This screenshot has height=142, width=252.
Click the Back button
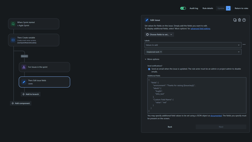170,127
